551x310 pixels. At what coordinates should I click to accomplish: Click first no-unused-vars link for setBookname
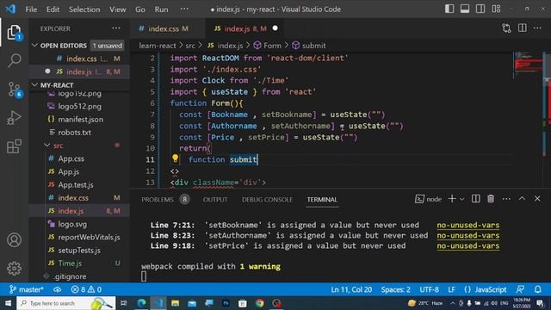click(468, 225)
